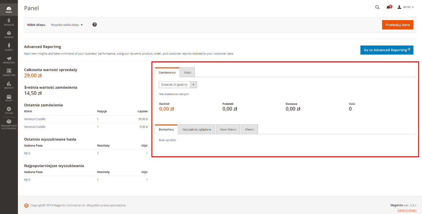Open the Ostatnie 24 godziny period dropdown
The image size is (422, 214).
tap(178, 84)
